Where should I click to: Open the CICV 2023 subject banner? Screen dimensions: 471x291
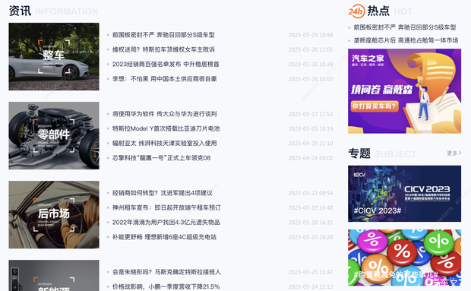click(404, 194)
